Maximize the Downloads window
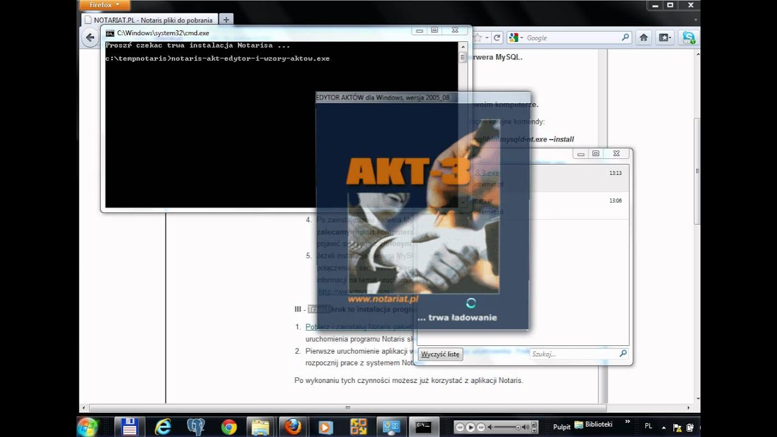Screen dimensions: 777x437 click(596, 154)
